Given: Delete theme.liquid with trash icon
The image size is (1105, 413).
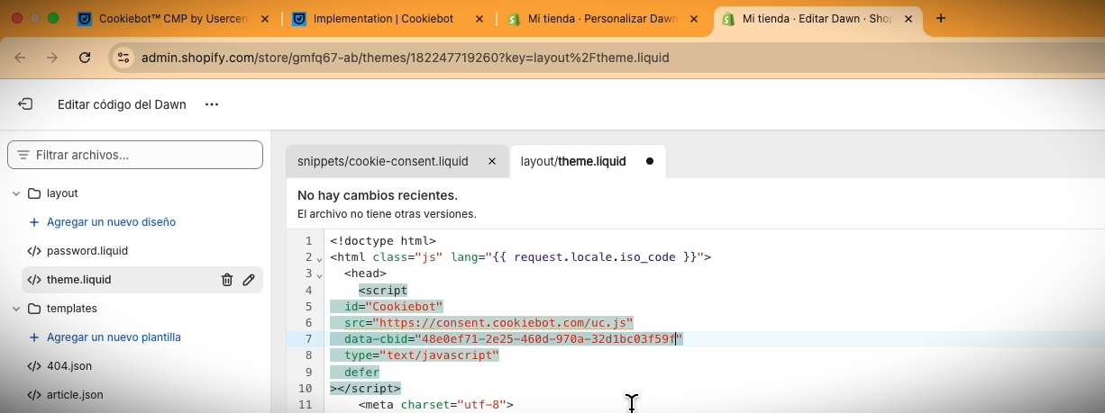Looking at the screenshot, I should 227,280.
